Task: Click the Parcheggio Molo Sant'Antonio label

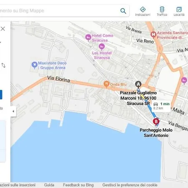Action: (156, 133)
